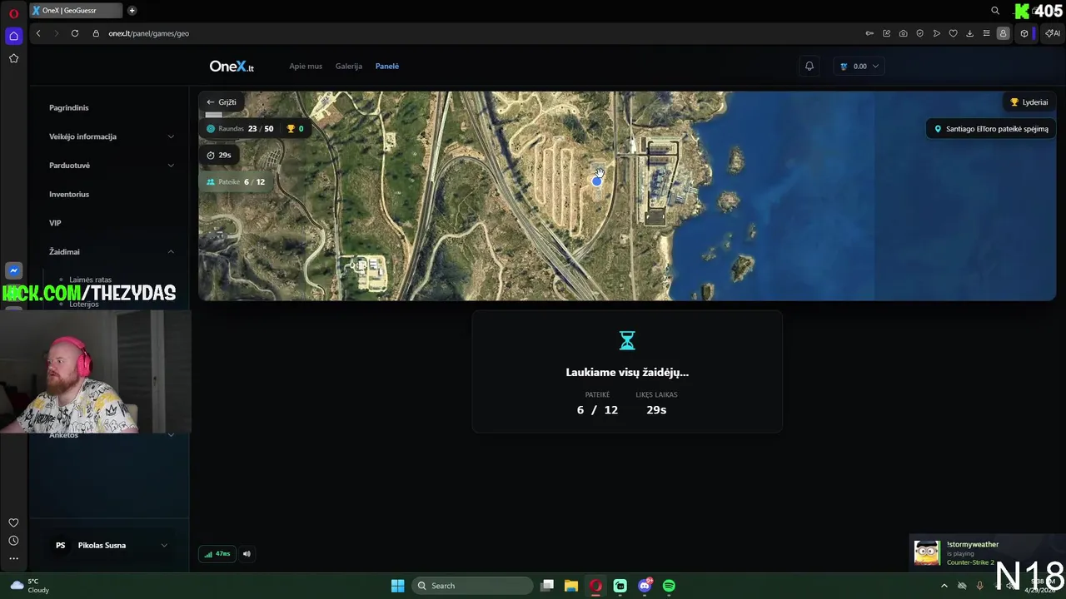Open the heart icon in Opera sidebar bottom
The image size is (1066, 599).
13,522
